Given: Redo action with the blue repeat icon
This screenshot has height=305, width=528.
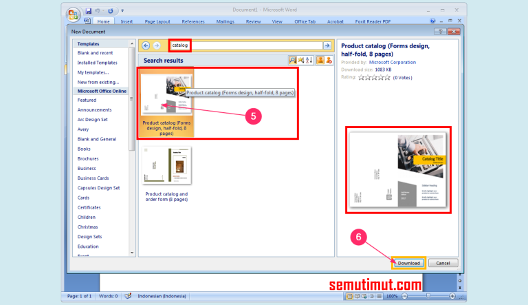Looking at the screenshot, I should click(x=110, y=11).
